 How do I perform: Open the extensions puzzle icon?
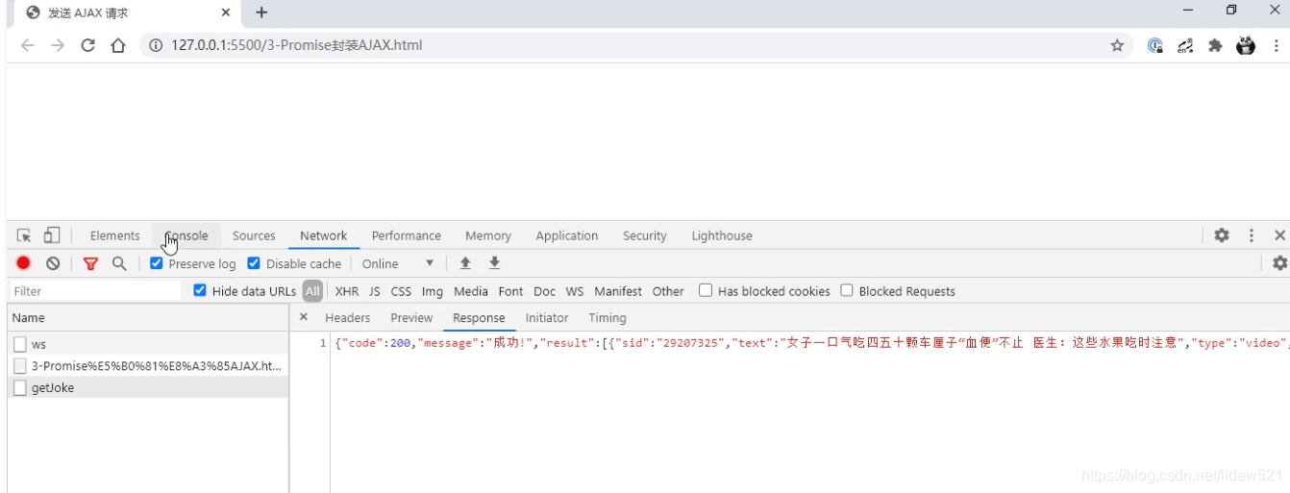[1215, 45]
